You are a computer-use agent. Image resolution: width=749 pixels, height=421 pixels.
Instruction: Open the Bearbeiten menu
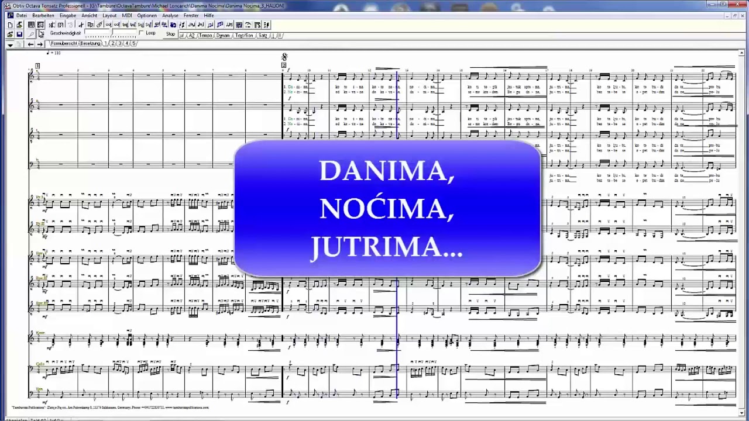point(43,15)
